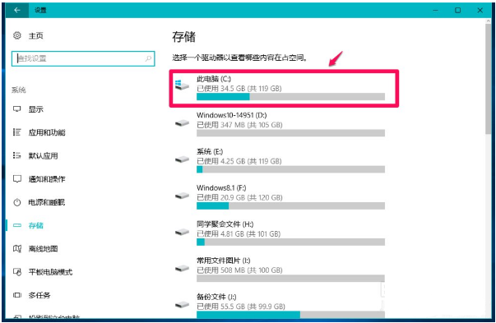Click '已使用 4.25 GB (共 119 GB)' text
Viewport: 496px width, 323px height.
(x=239, y=161)
